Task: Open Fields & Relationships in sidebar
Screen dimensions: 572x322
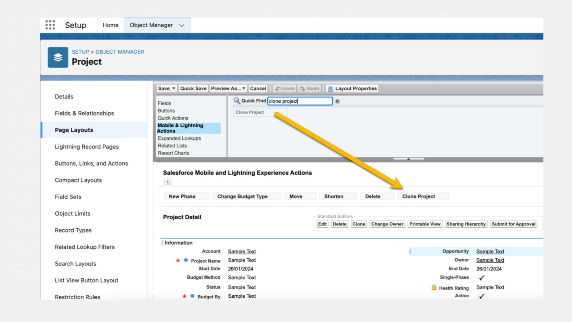Action: pos(84,113)
